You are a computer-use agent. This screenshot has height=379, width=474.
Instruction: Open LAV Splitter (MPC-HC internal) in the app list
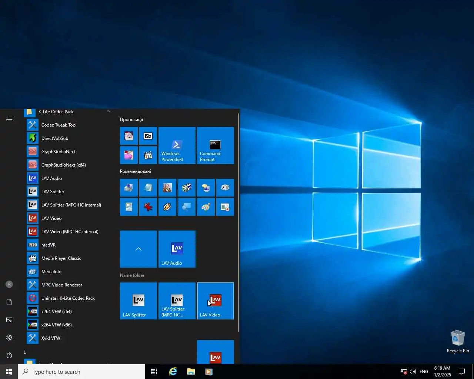tap(67, 205)
